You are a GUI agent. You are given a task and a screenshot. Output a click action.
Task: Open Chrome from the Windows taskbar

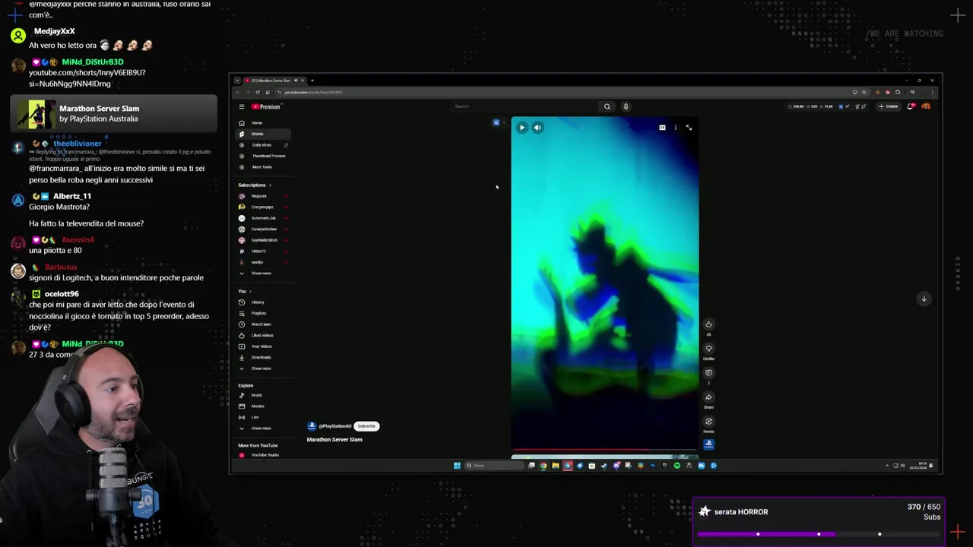544,466
